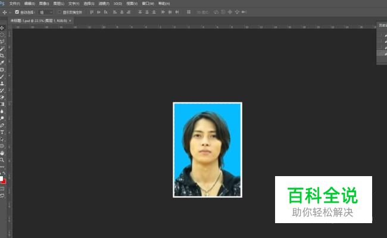Select the Pen tool
This screenshot has width=387, height=238.
(2, 125)
